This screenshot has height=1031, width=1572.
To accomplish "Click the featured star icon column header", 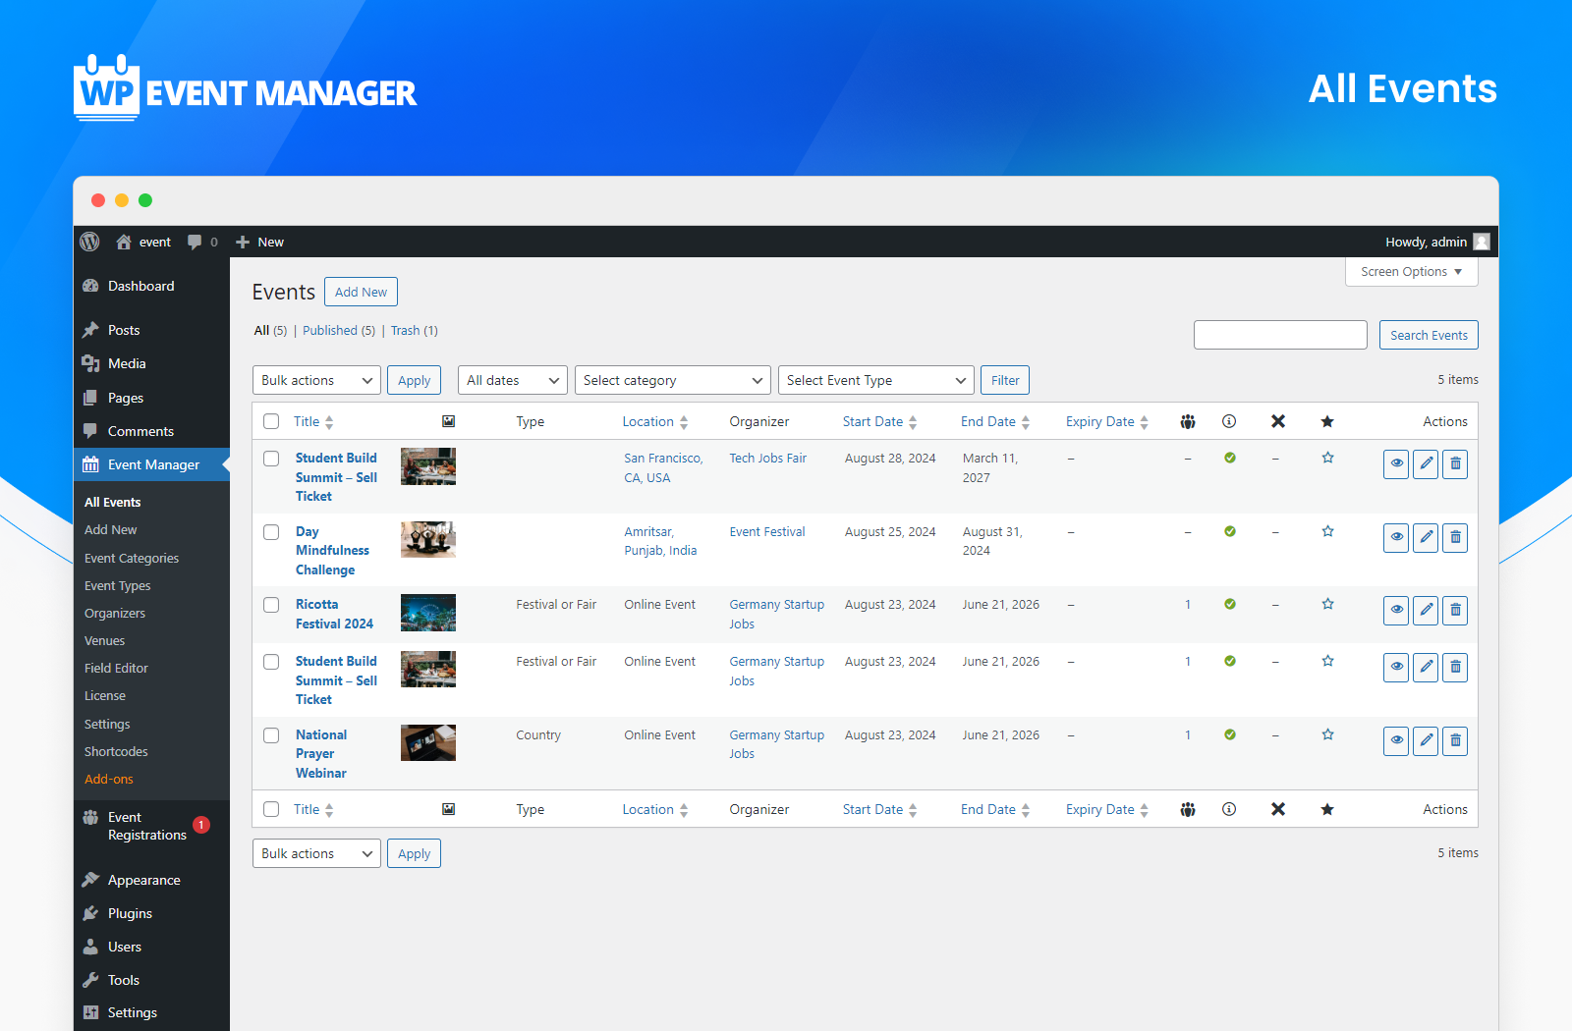I will click(1327, 421).
